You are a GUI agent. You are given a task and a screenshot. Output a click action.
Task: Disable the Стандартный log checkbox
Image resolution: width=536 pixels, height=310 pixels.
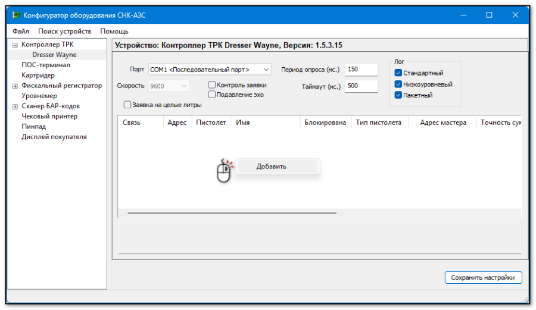click(x=398, y=73)
